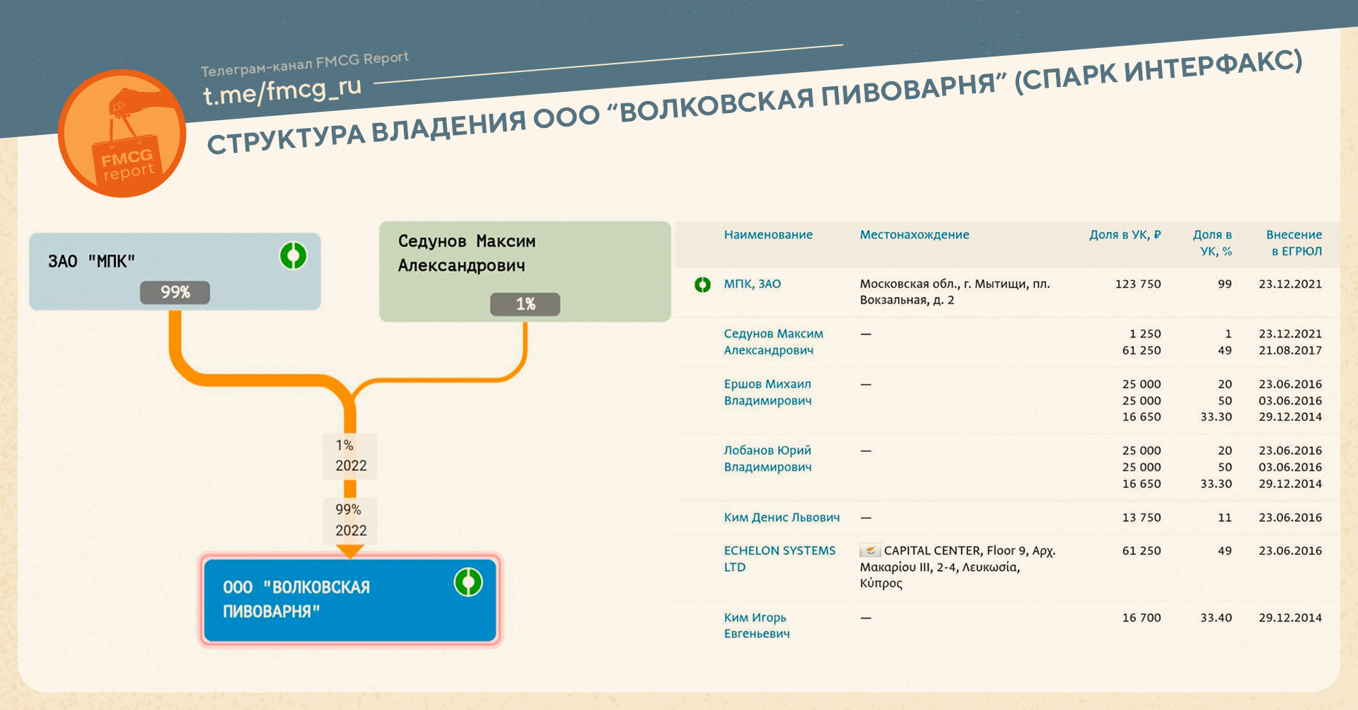Select the ЗАО "МПК" owner node

pyautogui.click(x=175, y=272)
